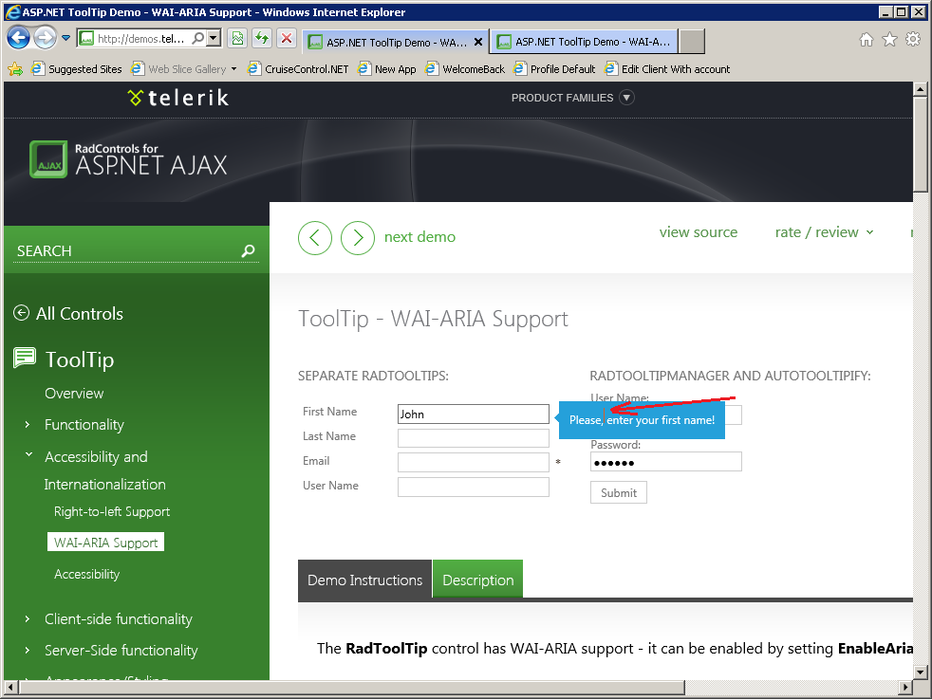932x700 pixels.
Task: Open Right-to-left Support demo
Action: coord(112,512)
